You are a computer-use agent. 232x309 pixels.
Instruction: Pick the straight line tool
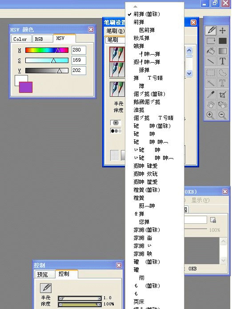point(211,61)
